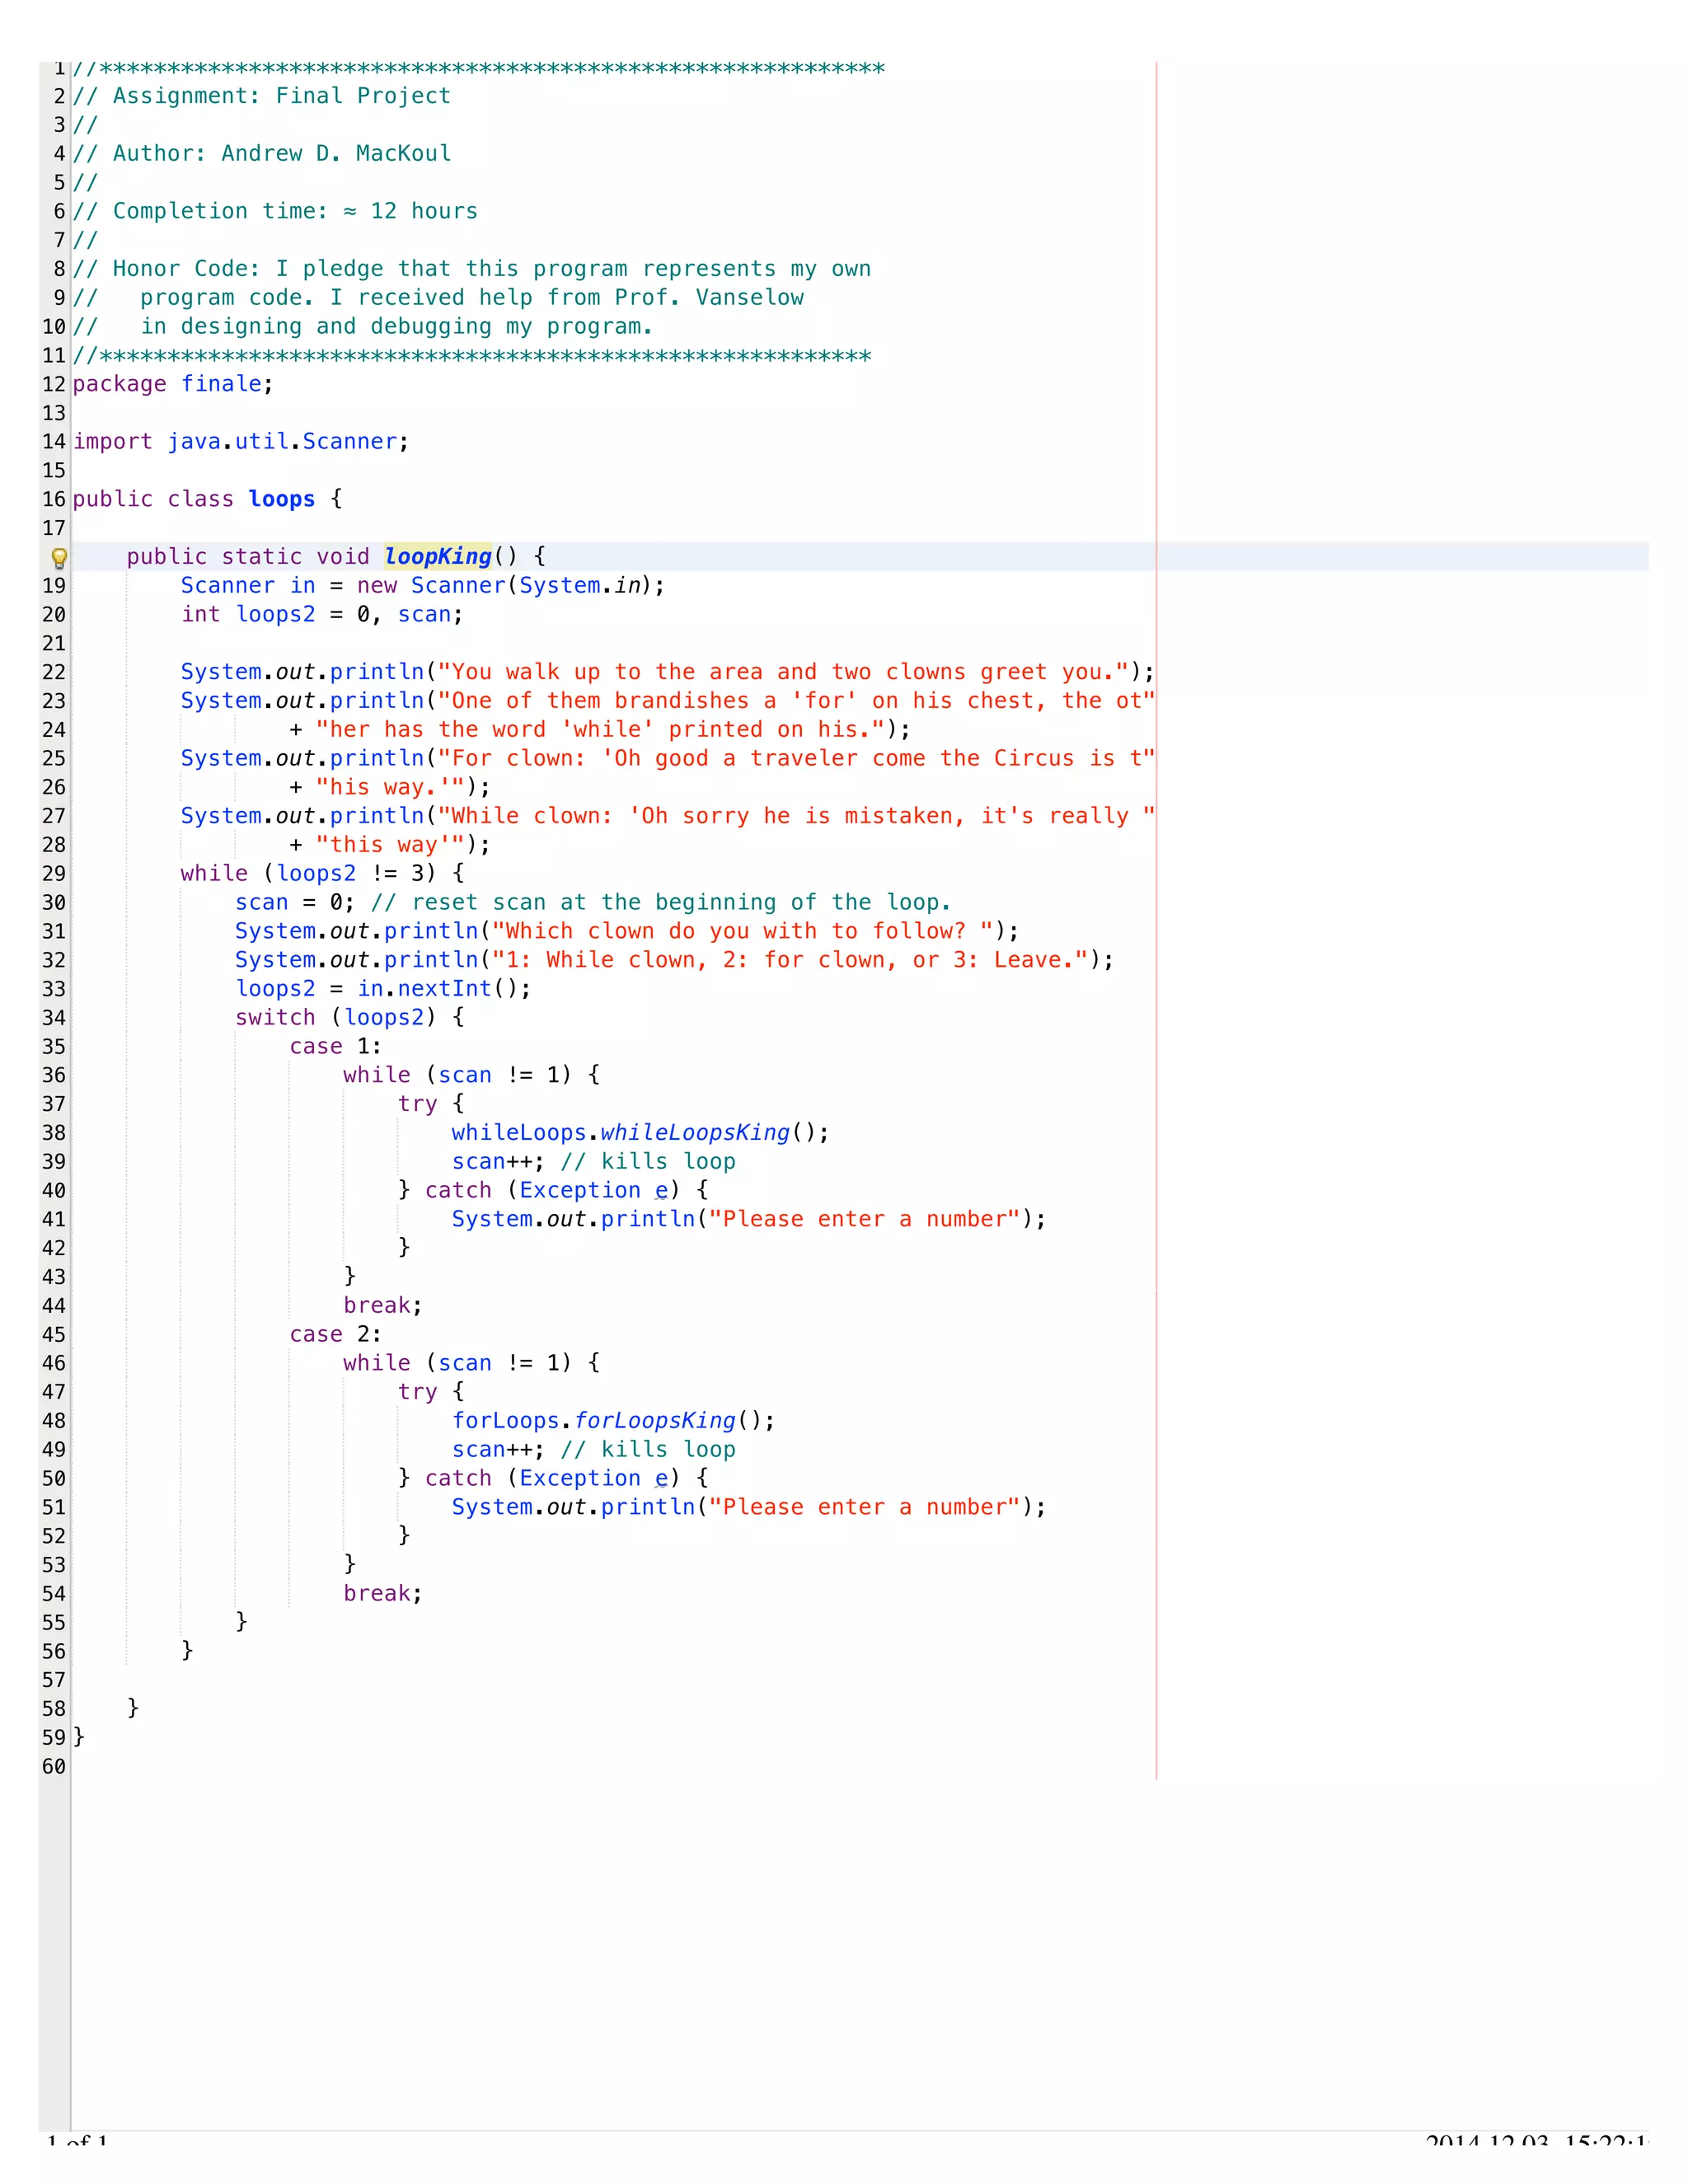Click the 'this way' string on line 28
This screenshot has width=1688, height=2184.
click(390, 846)
